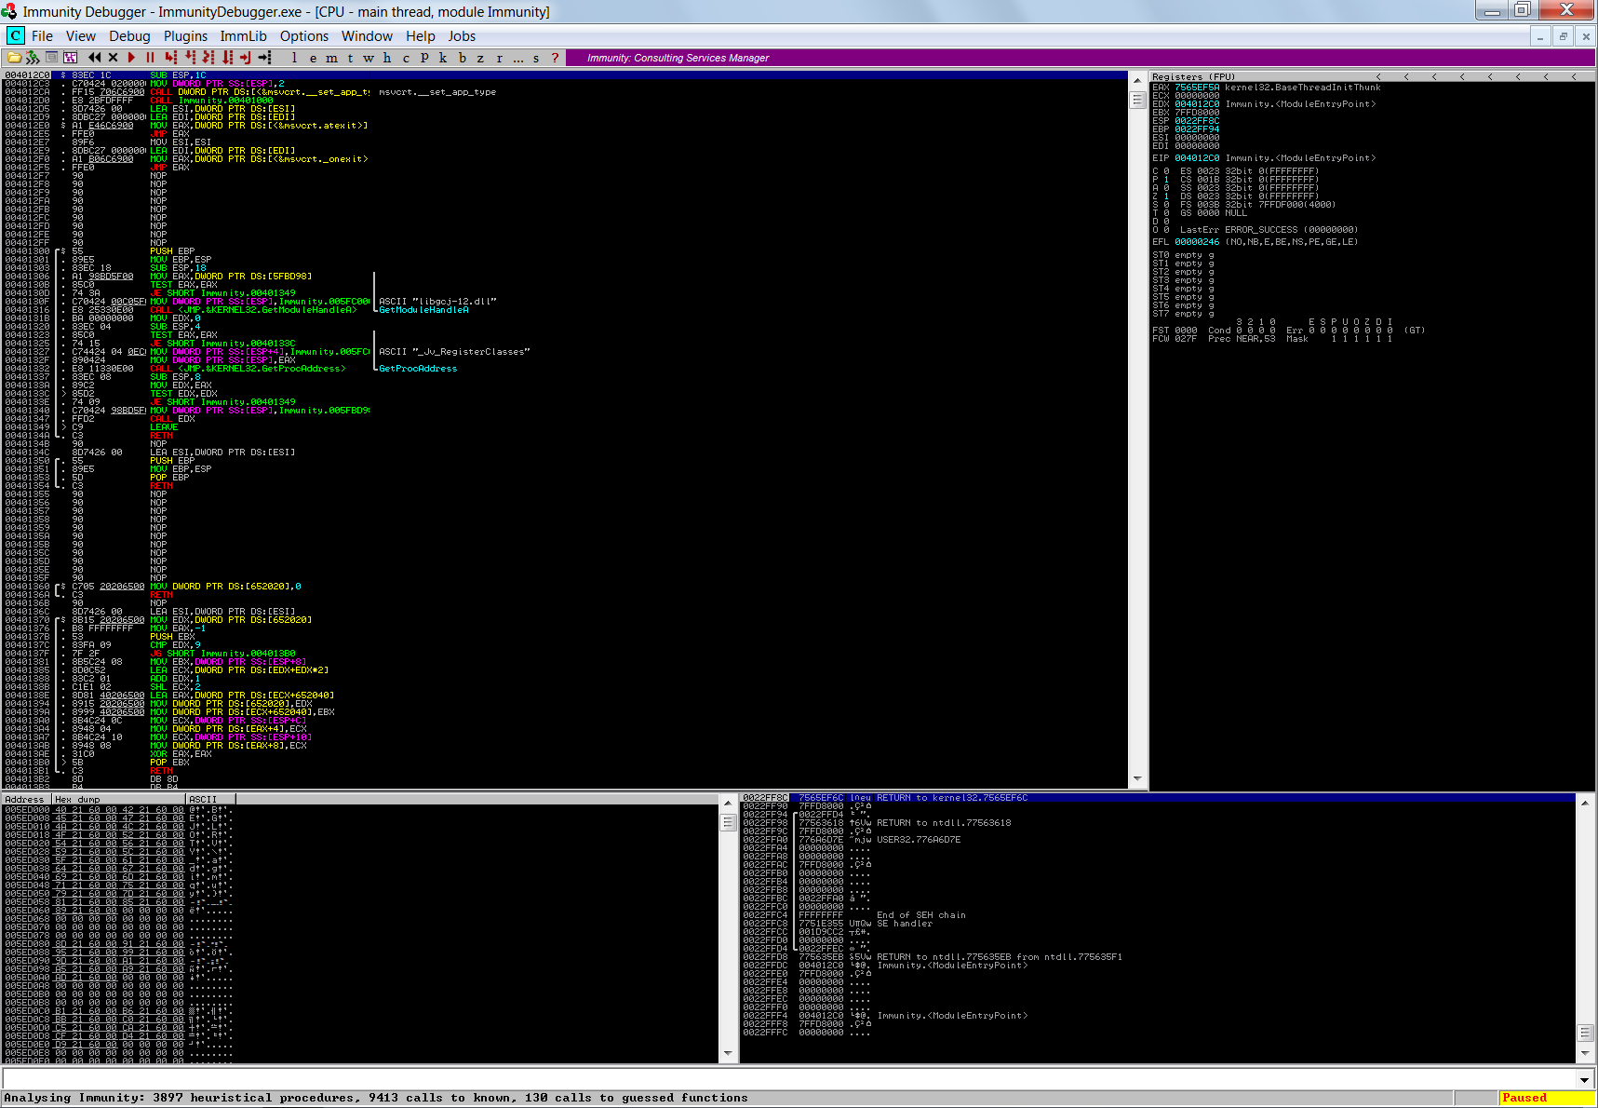
Task: Click the Open file folder icon
Action: (14, 58)
